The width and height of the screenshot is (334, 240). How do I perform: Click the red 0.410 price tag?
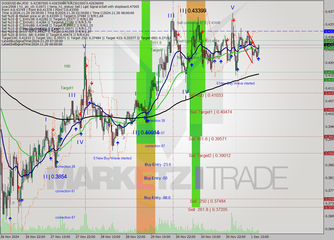(329, 93)
